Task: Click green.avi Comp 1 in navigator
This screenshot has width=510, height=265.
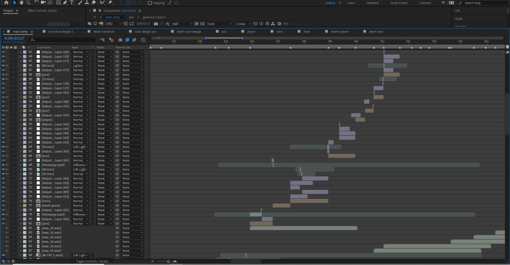Action: [x=154, y=17]
